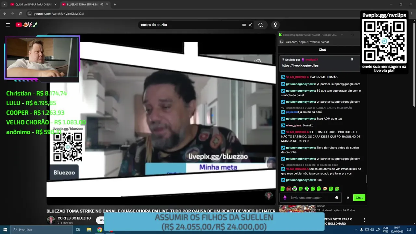The height and width of the screenshot is (234, 416).
Task: Open the YouTube guide hamburger menu
Action: click(x=8, y=25)
